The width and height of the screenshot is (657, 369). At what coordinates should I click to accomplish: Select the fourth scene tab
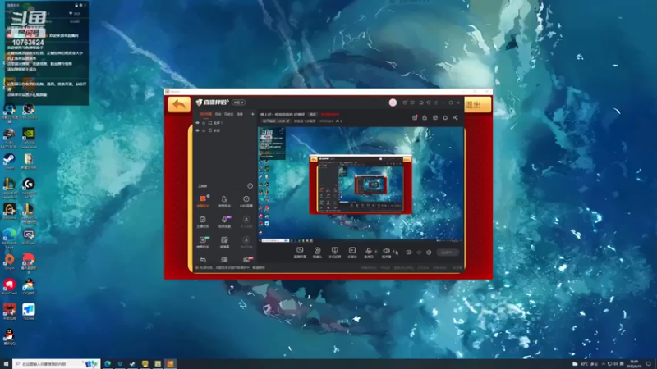(x=240, y=114)
